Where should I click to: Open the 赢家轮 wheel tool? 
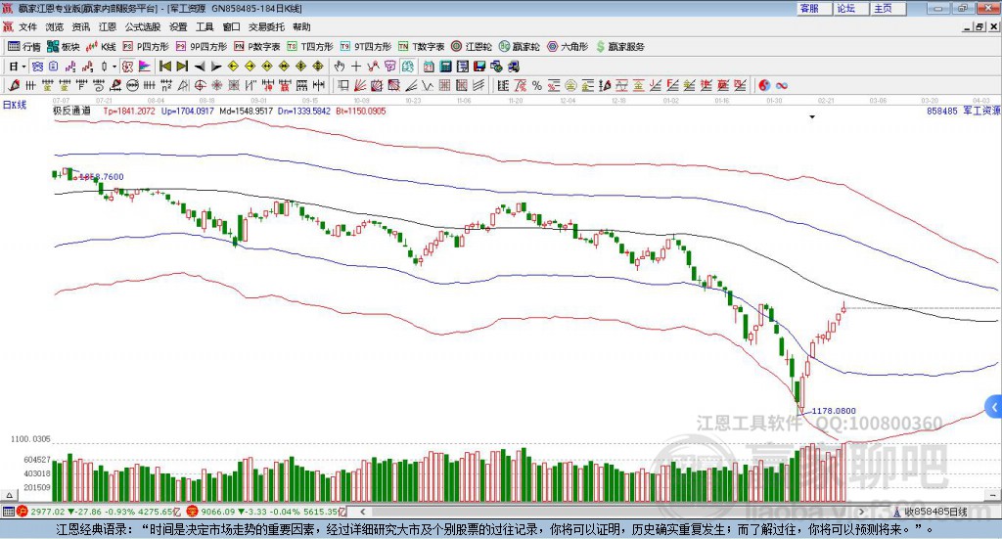520,47
